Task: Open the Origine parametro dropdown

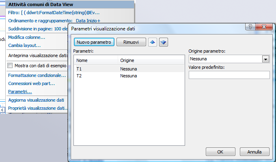Action: [x=265, y=59]
